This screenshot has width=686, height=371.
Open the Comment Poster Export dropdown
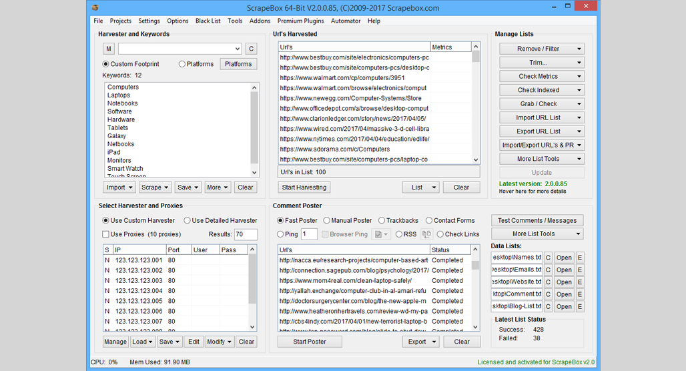[421, 342]
